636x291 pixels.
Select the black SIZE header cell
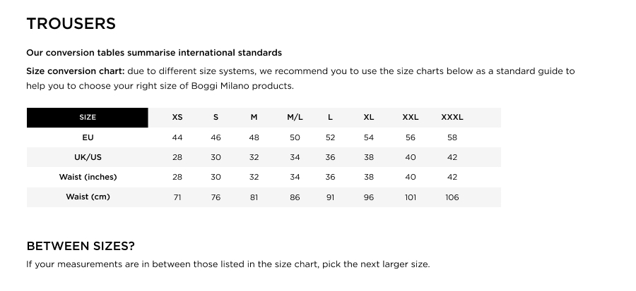point(88,118)
